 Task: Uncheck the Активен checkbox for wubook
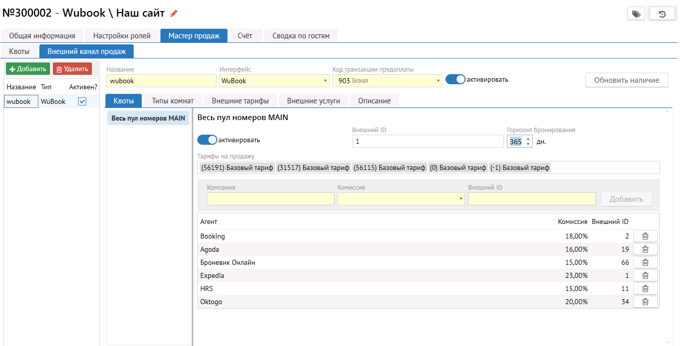(x=82, y=101)
